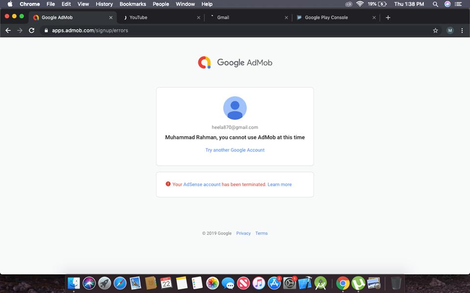Open the Chrome application menu
The height and width of the screenshot is (293, 470).
click(x=30, y=4)
